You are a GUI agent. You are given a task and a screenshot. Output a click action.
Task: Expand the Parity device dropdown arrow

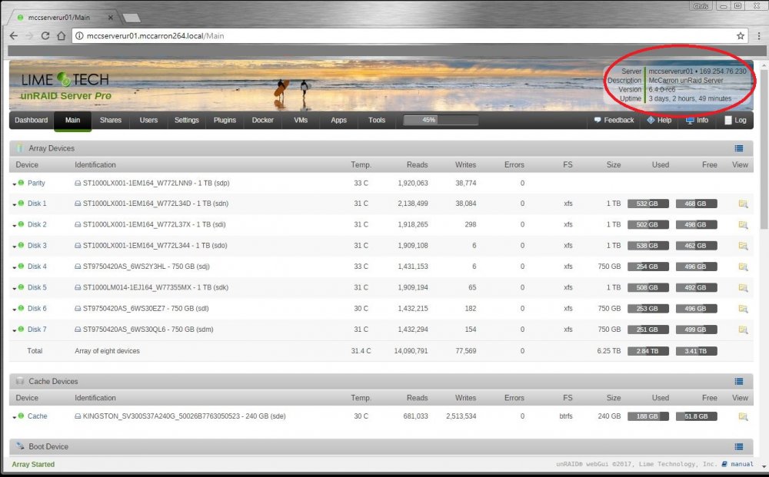click(14, 184)
